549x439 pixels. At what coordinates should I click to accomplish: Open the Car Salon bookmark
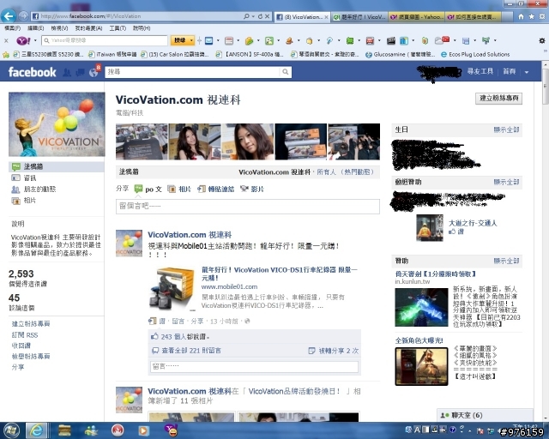175,55
